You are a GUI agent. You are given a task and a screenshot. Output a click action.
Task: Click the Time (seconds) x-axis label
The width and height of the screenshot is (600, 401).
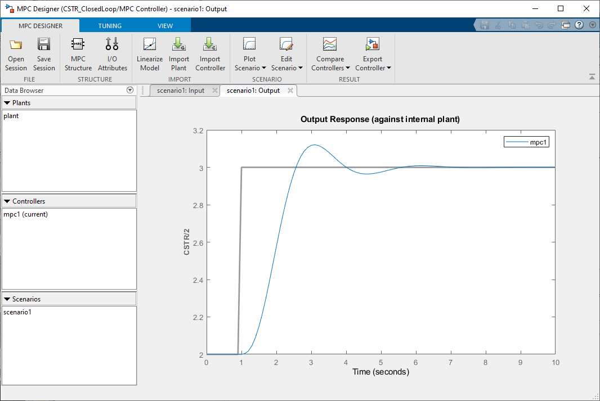[380, 372]
